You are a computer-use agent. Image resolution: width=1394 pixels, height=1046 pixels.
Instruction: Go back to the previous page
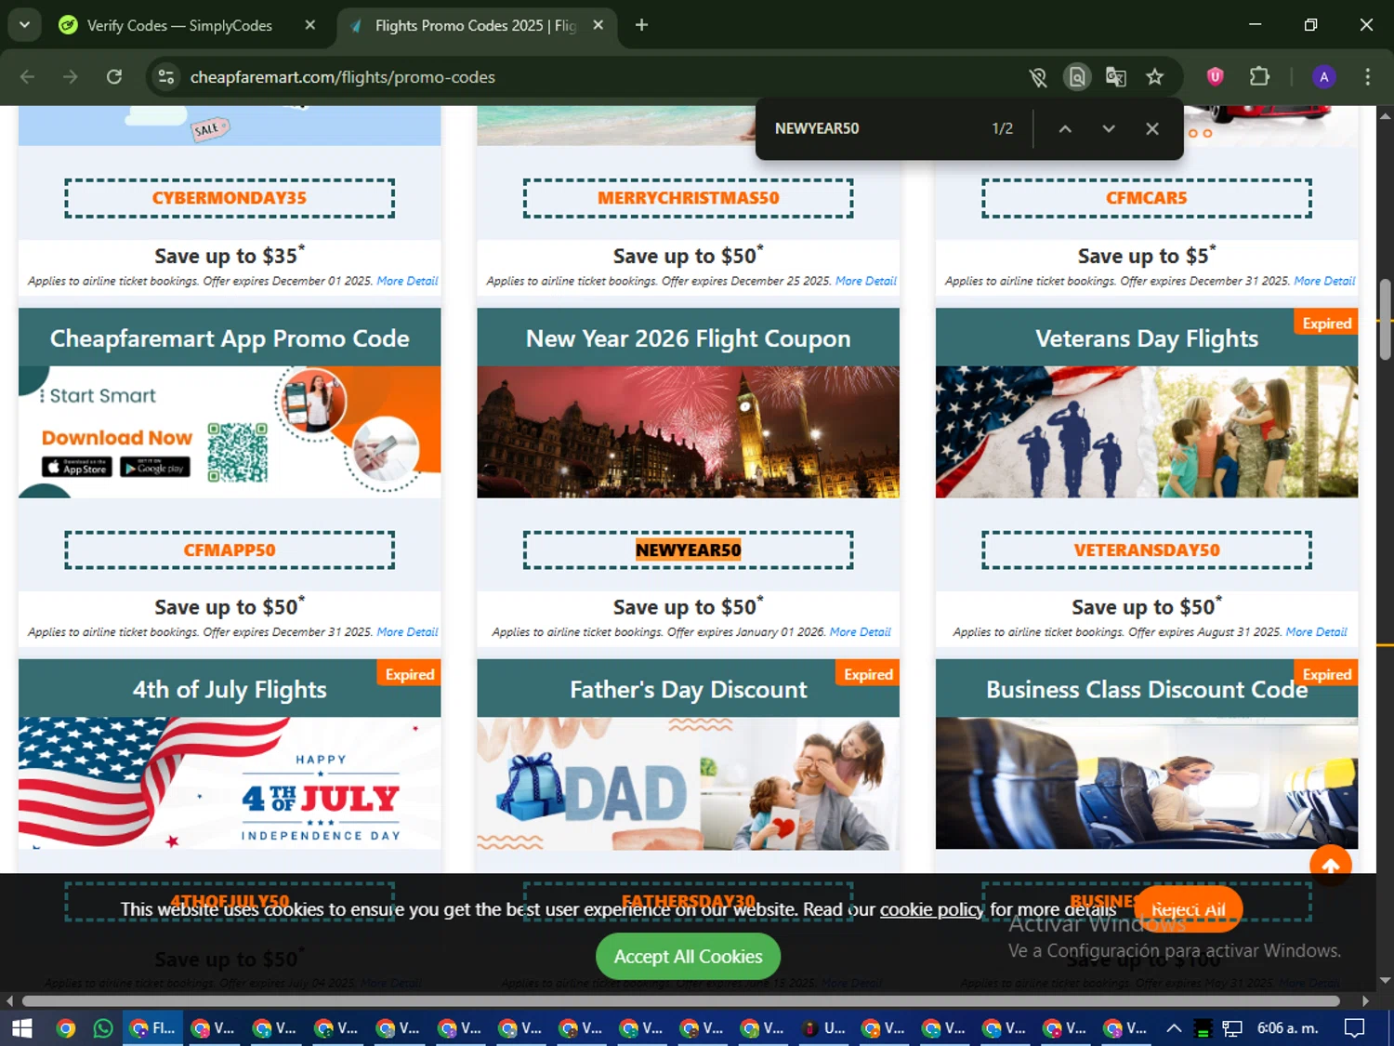(27, 76)
